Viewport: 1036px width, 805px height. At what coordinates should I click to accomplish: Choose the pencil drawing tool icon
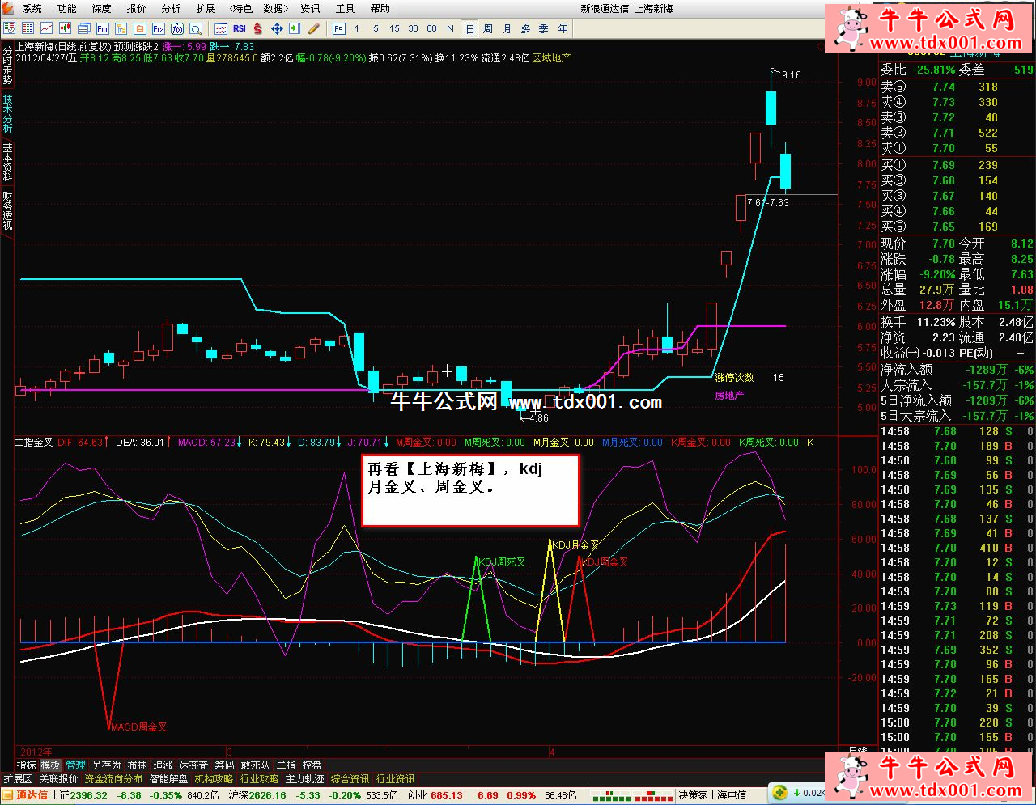click(x=314, y=28)
